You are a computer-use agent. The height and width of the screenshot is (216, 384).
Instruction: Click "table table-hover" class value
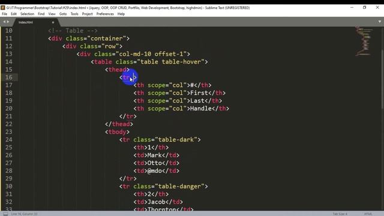pos(170,62)
